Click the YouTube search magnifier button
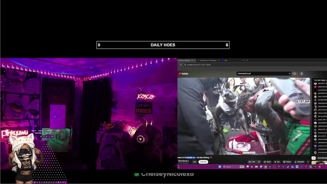The width and height of the screenshot is (327, 184). pyautogui.click(x=295, y=74)
